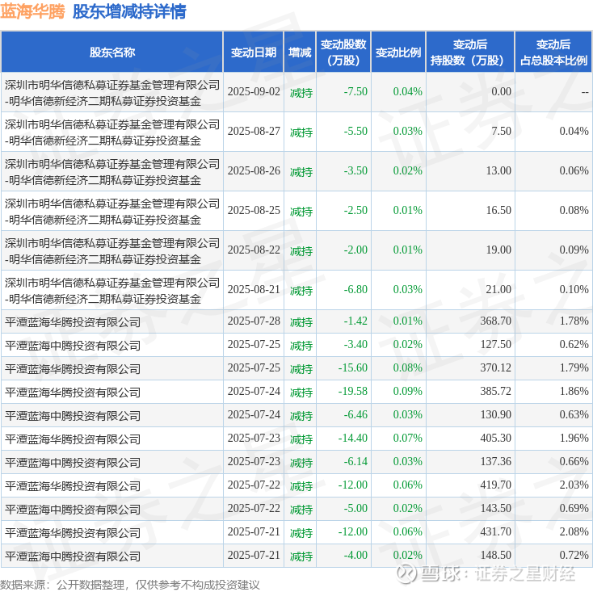This screenshot has height=592, width=593.
Task: Select the 变动后占总股本比例 column header
Action: click(x=553, y=52)
